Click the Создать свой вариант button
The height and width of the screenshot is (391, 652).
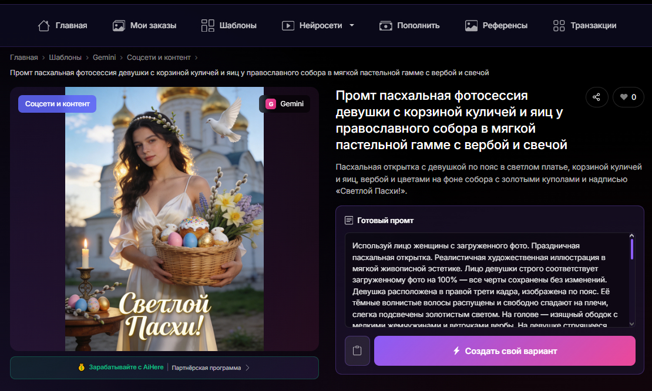tap(505, 350)
